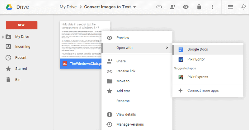Expand the My Drive tree arrow
Viewport: 249px width, 130px height.
[3, 37]
